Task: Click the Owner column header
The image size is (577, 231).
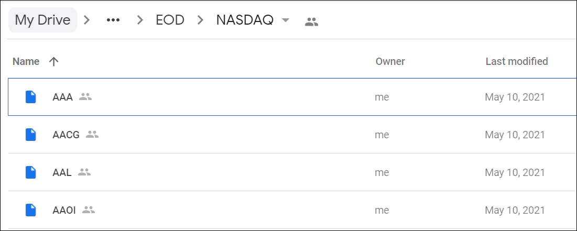Action: (390, 61)
